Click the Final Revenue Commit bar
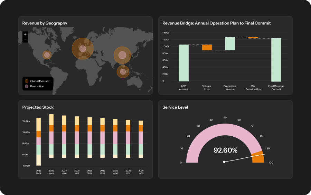This screenshot has width=311, height=195. [276, 60]
